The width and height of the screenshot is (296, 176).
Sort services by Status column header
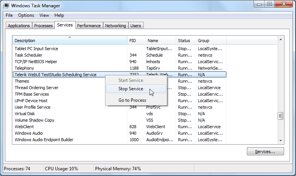click(186, 41)
